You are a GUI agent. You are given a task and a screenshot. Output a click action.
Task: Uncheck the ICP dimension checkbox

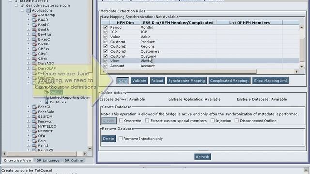click(x=106, y=32)
